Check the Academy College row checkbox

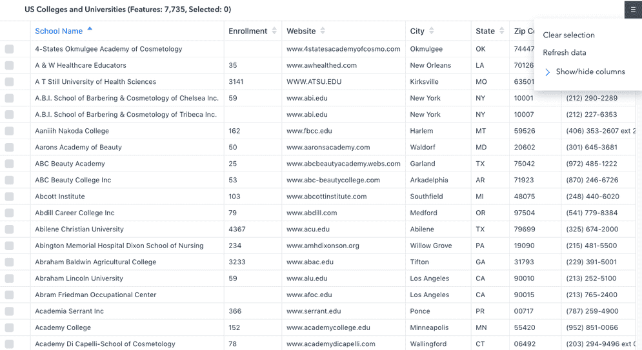pyautogui.click(x=9, y=327)
